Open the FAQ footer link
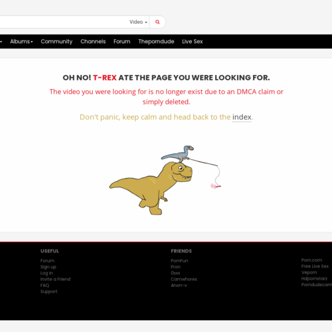Screen dimensions: 332x332 click(x=44, y=286)
